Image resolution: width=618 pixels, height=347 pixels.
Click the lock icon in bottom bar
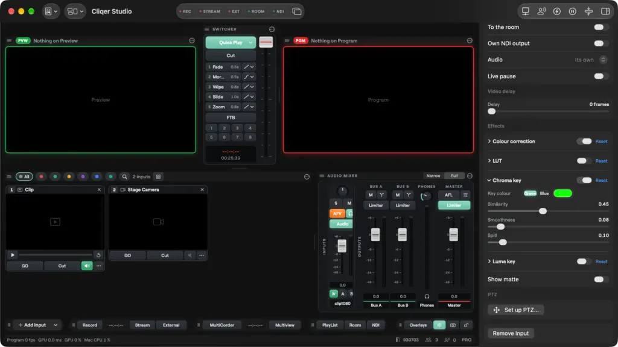467,325
